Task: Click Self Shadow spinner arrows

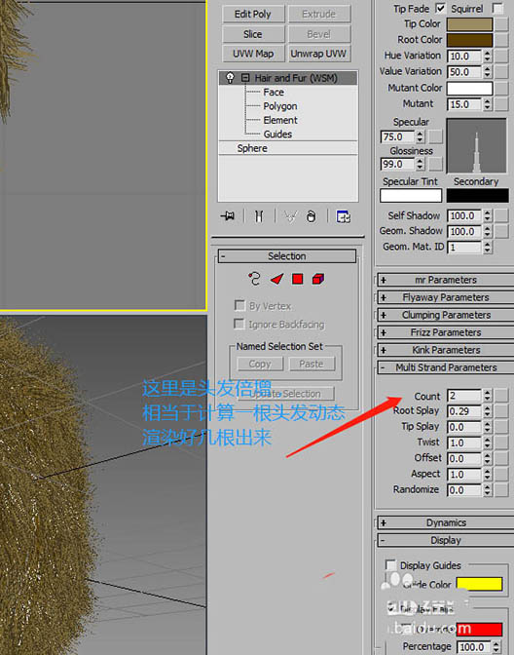Action: pos(488,216)
